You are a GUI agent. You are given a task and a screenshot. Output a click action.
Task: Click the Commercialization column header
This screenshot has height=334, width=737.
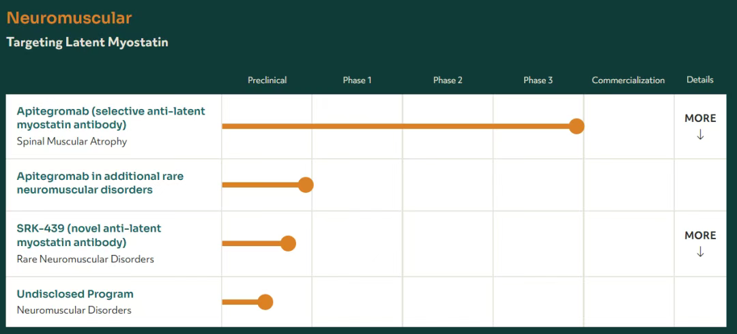pos(628,80)
